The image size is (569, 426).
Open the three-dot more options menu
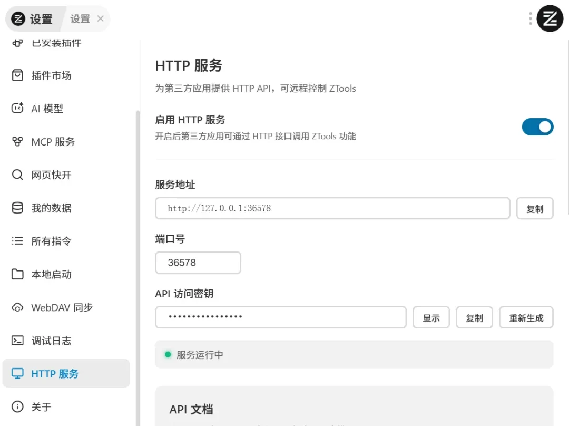coord(530,18)
